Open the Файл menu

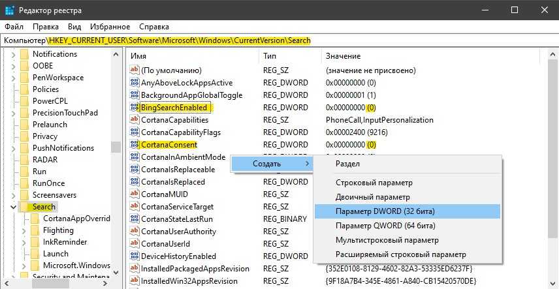pos(14,27)
